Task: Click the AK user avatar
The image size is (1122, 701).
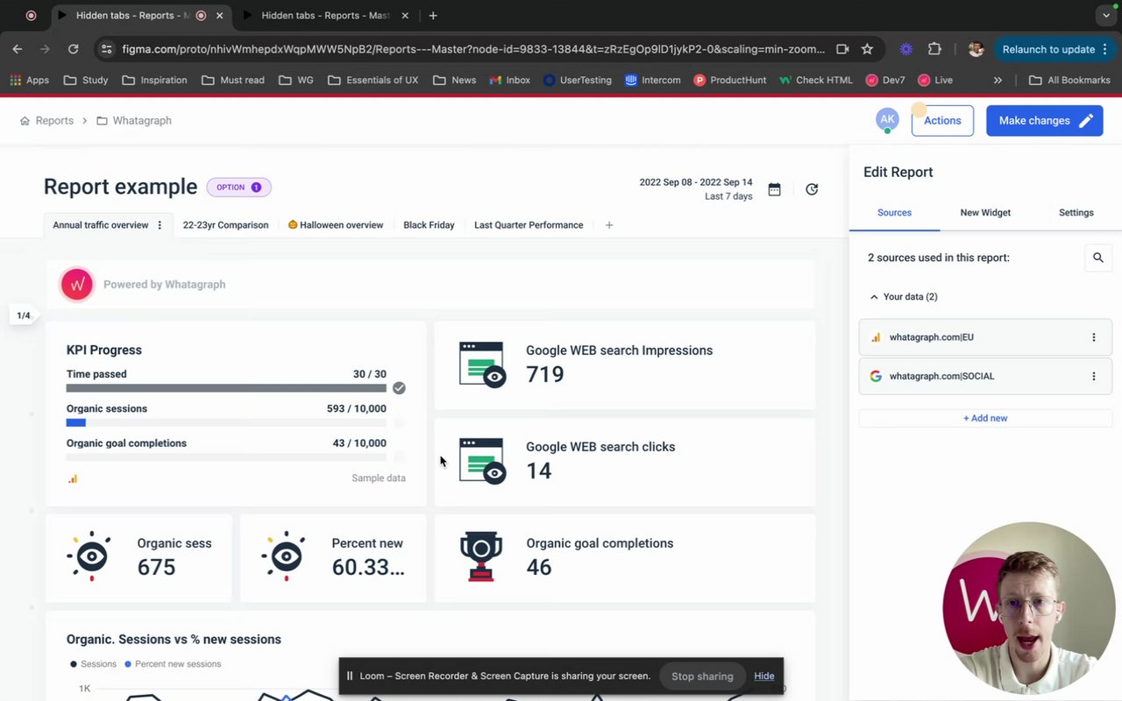Action: 887,119
